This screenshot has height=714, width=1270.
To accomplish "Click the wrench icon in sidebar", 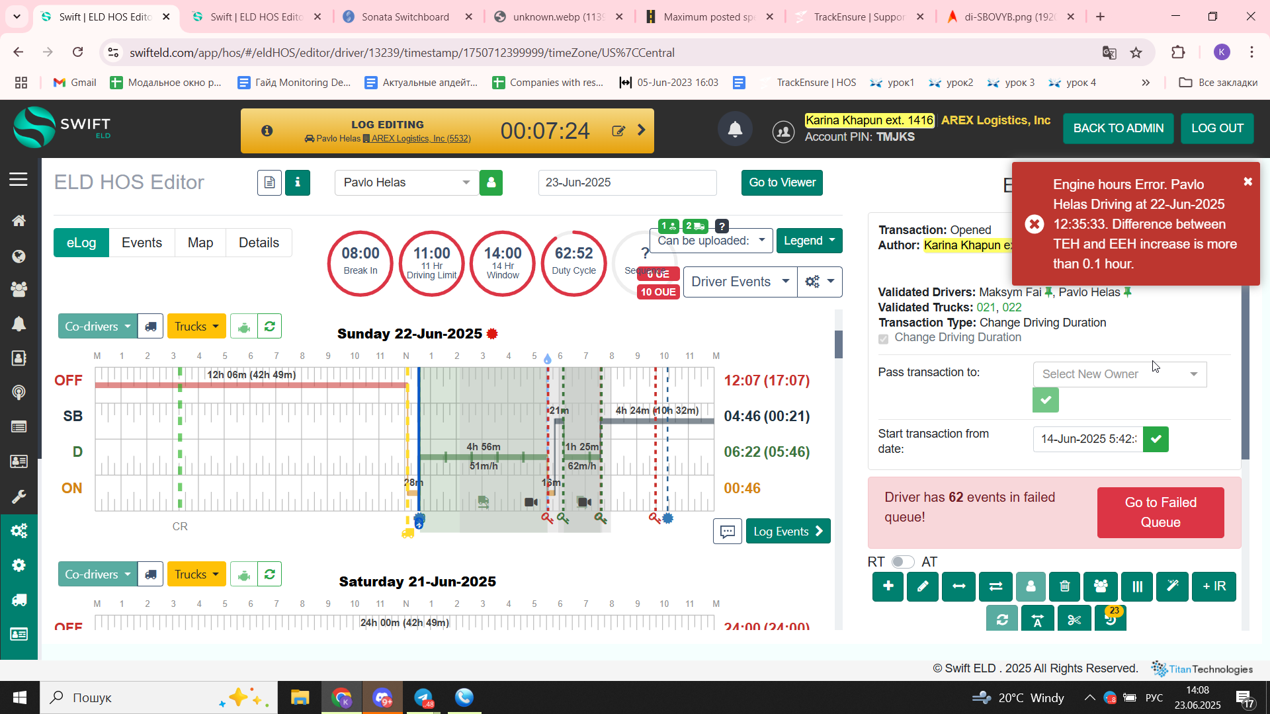I will tap(19, 496).
